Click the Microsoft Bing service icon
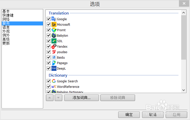190x120 pixels. pos(54,24)
